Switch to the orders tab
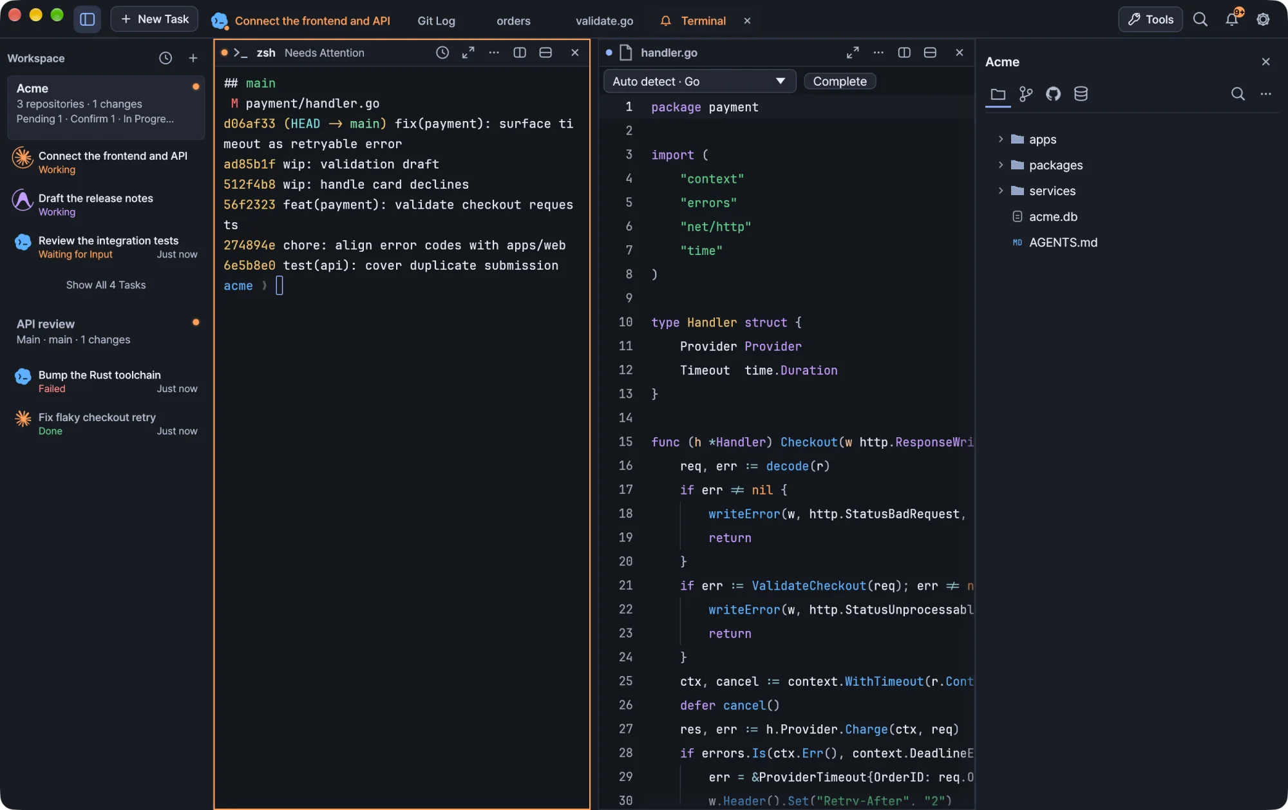 click(x=513, y=21)
